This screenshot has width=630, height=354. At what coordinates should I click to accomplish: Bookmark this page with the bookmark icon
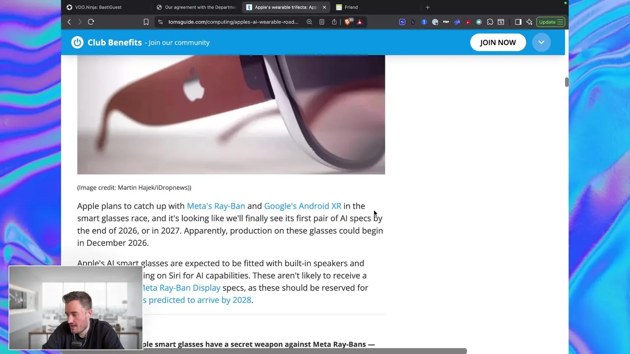pyautogui.click(x=146, y=22)
